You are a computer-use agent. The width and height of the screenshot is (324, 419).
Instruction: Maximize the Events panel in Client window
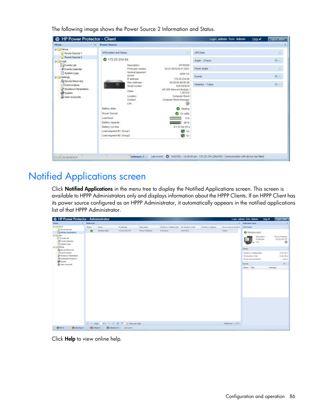point(276,76)
